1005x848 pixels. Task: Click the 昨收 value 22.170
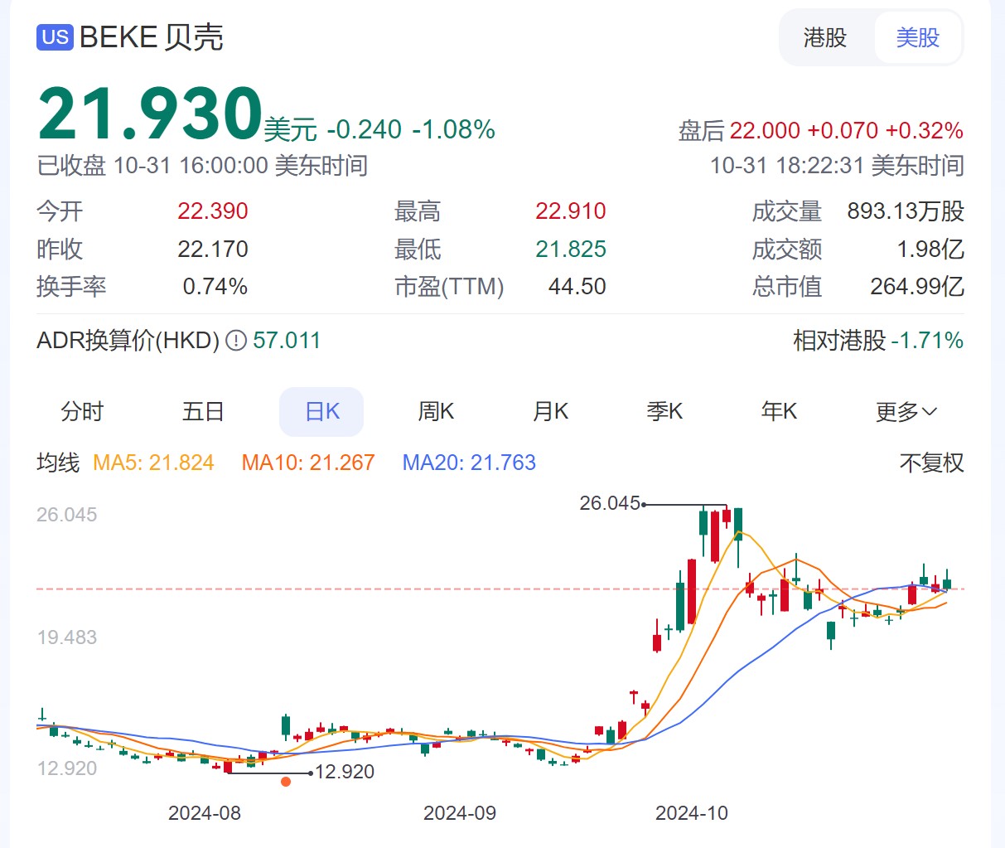(x=213, y=250)
